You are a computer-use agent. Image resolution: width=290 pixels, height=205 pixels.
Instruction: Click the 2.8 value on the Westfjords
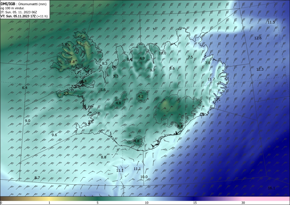coord(72,62)
